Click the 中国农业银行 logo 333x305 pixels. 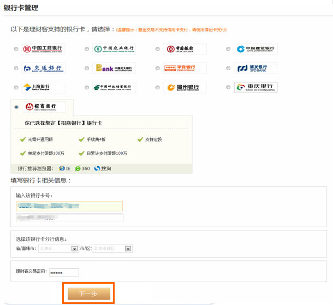pyautogui.click(x=114, y=49)
